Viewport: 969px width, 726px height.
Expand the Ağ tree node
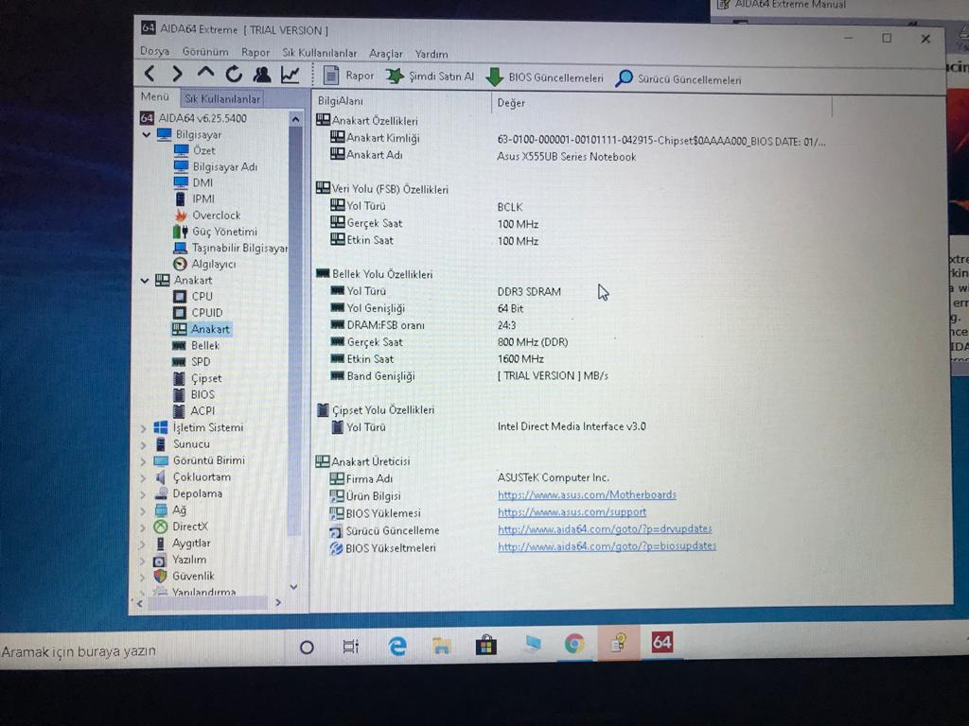click(x=144, y=511)
